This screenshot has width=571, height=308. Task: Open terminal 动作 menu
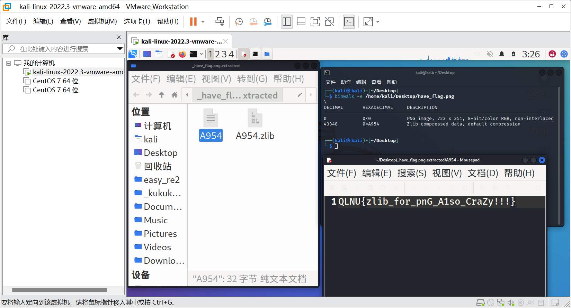point(346,82)
